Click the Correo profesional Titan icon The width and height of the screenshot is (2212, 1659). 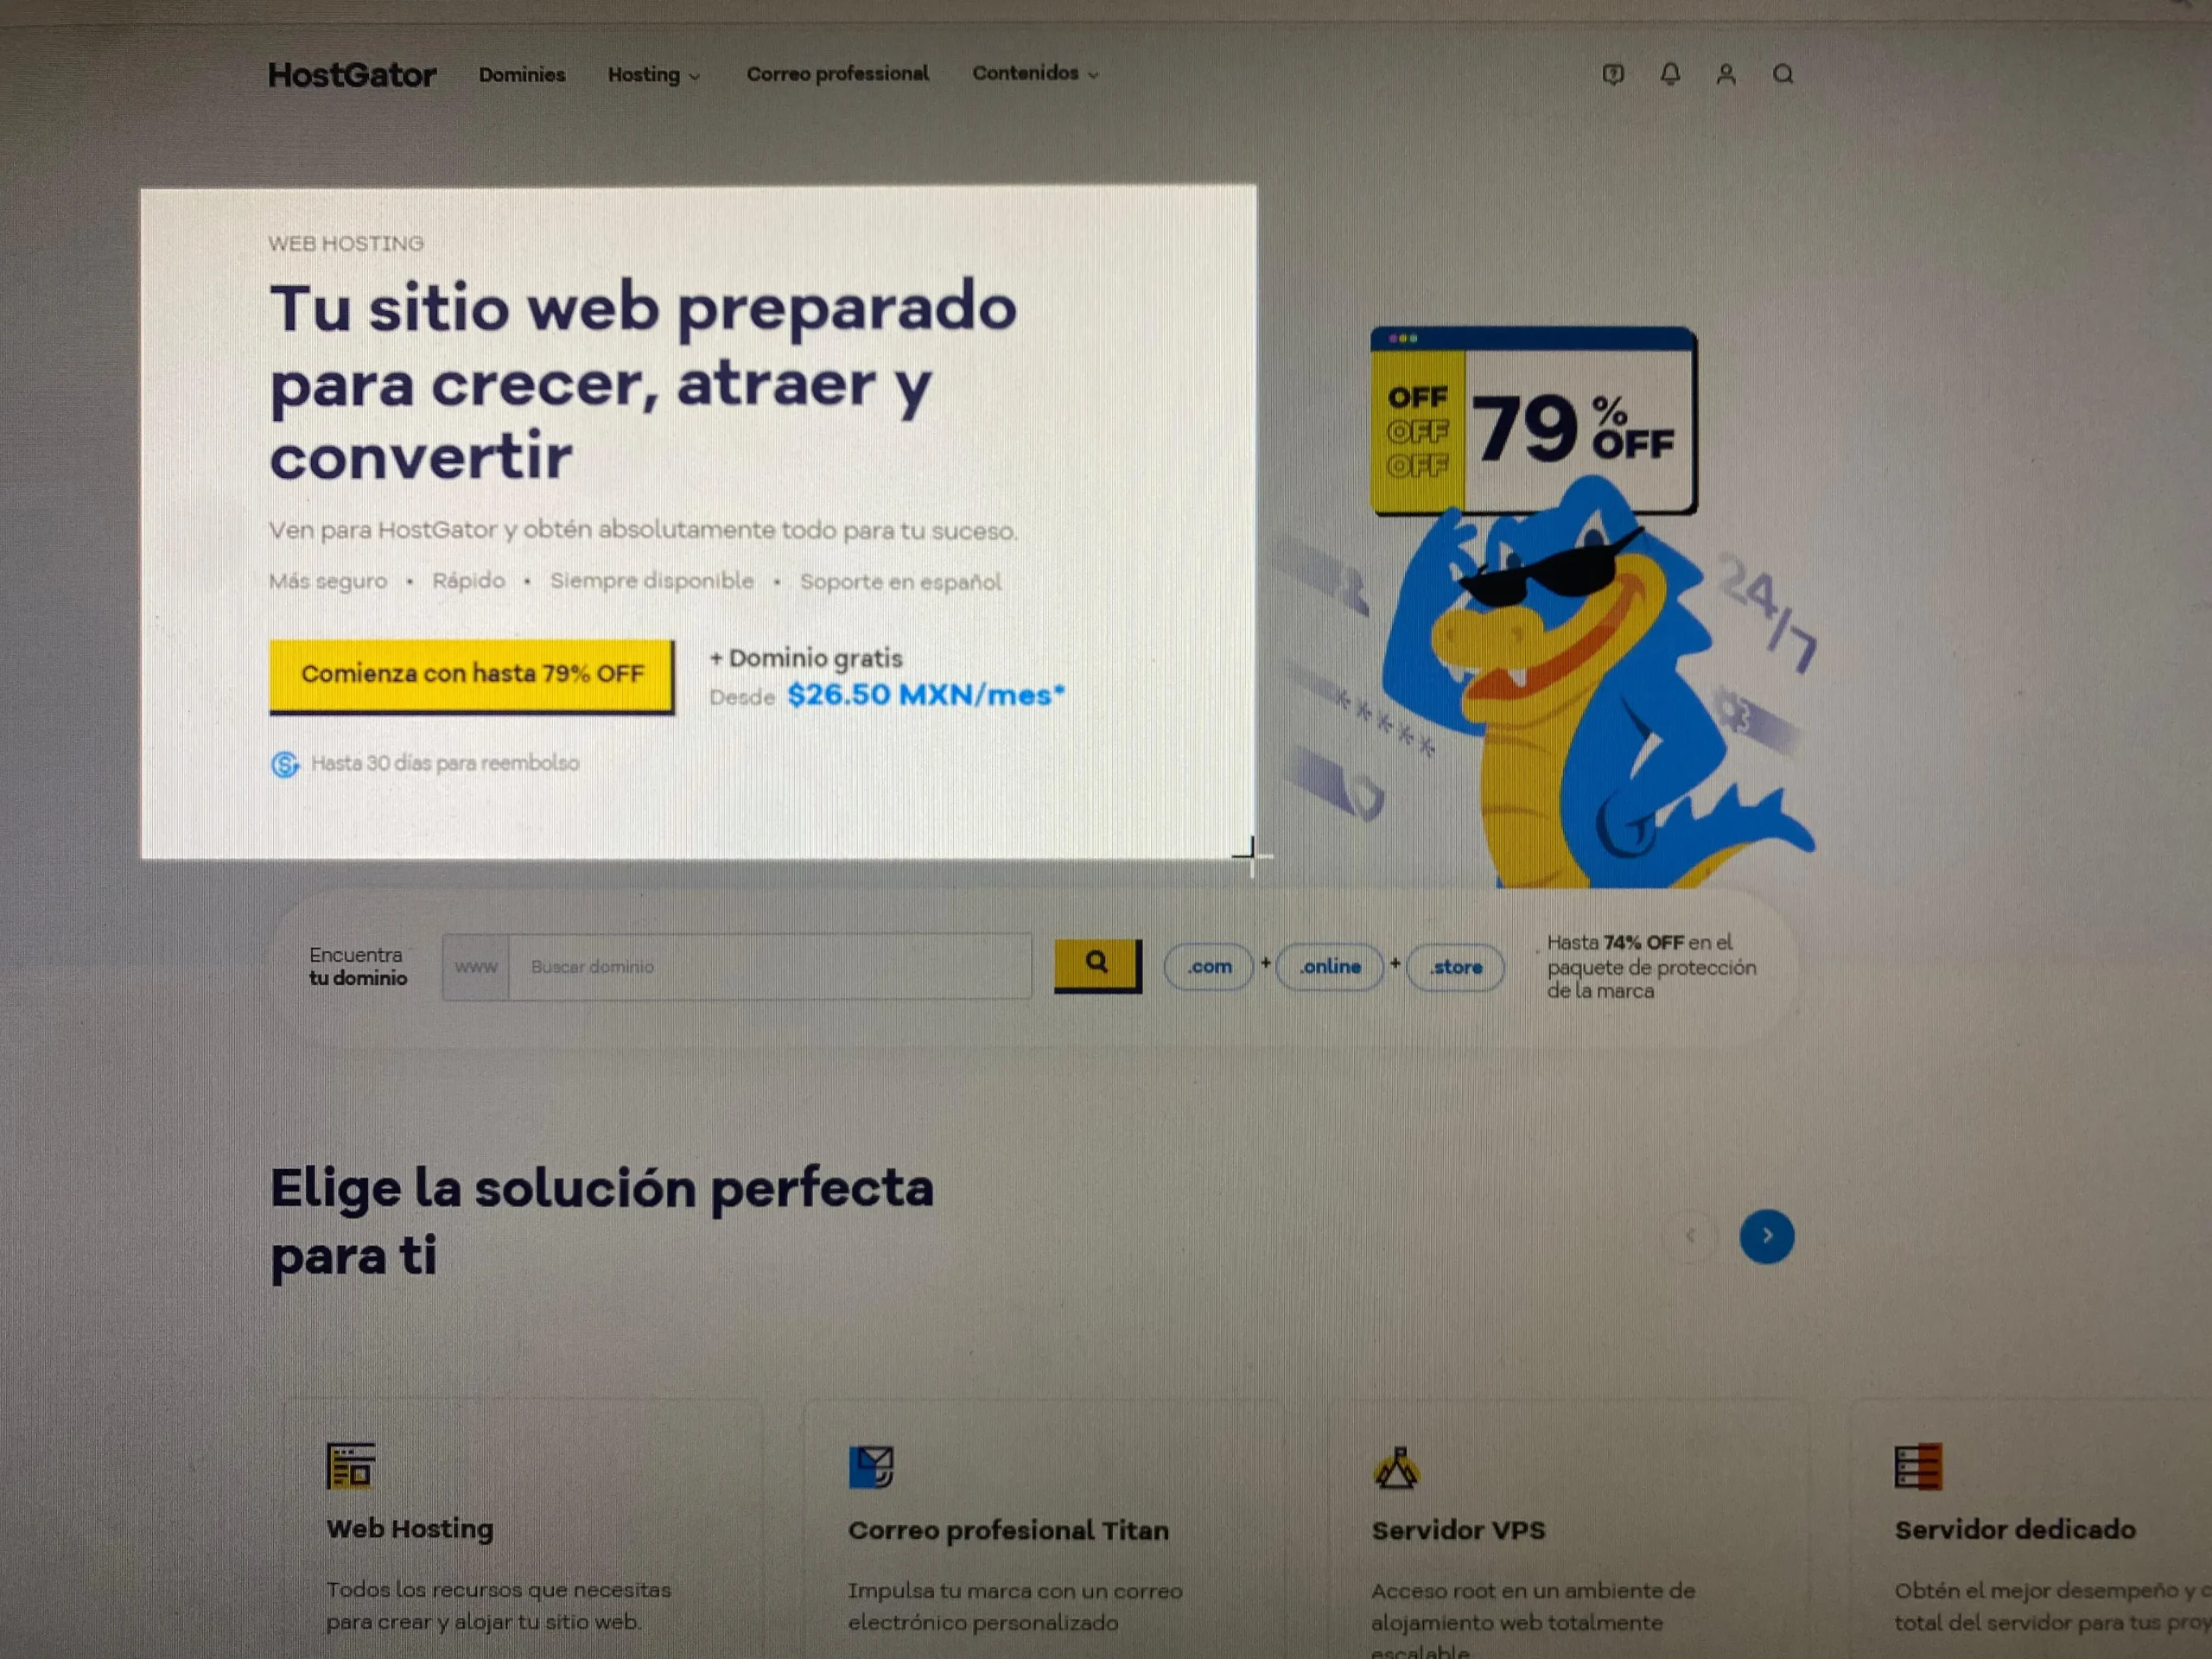click(871, 1462)
